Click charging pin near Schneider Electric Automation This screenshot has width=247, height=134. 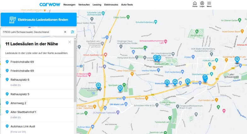point(98,86)
